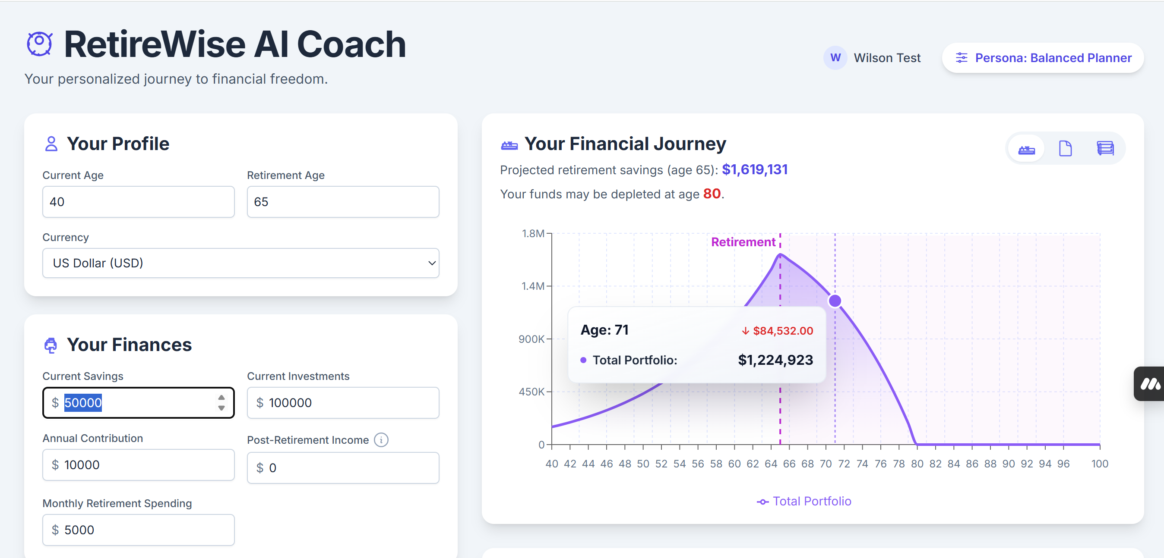Click the sliders icon inside the Persona button
The width and height of the screenshot is (1164, 558).
[x=962, y=58]
